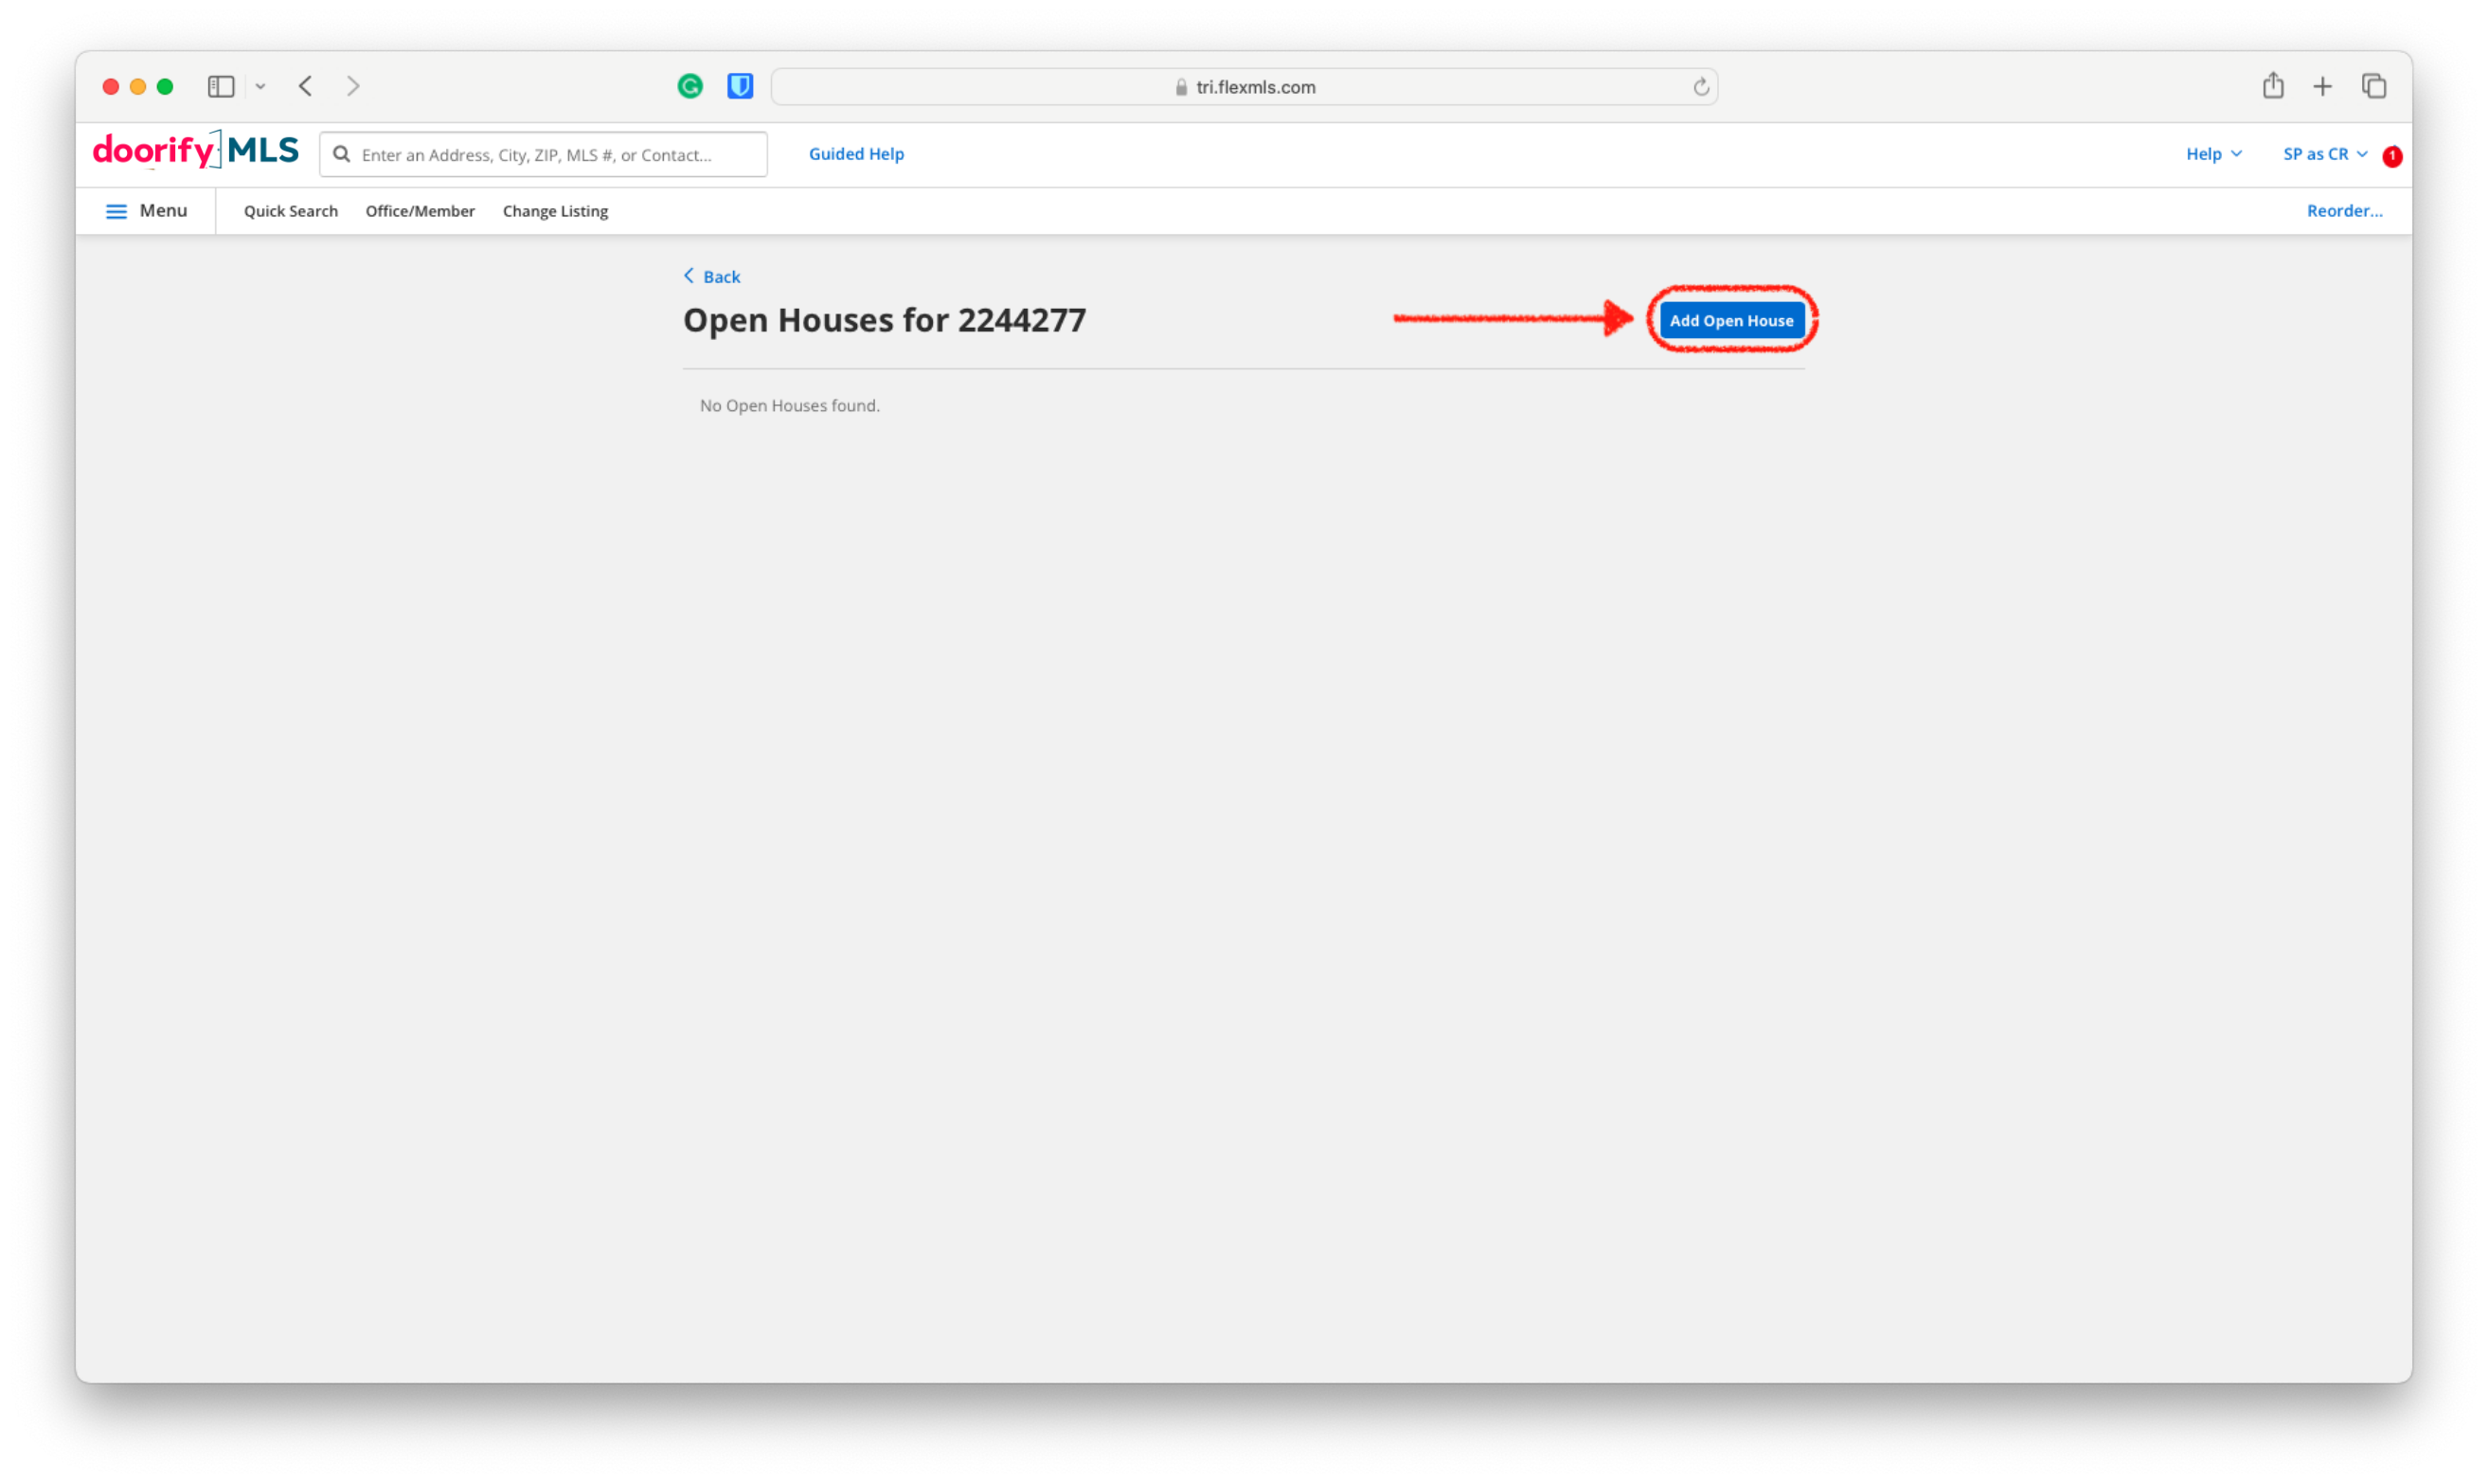Click the Back link
The height and width of the screenshot is (1484, 2489).
click(712, 277)
